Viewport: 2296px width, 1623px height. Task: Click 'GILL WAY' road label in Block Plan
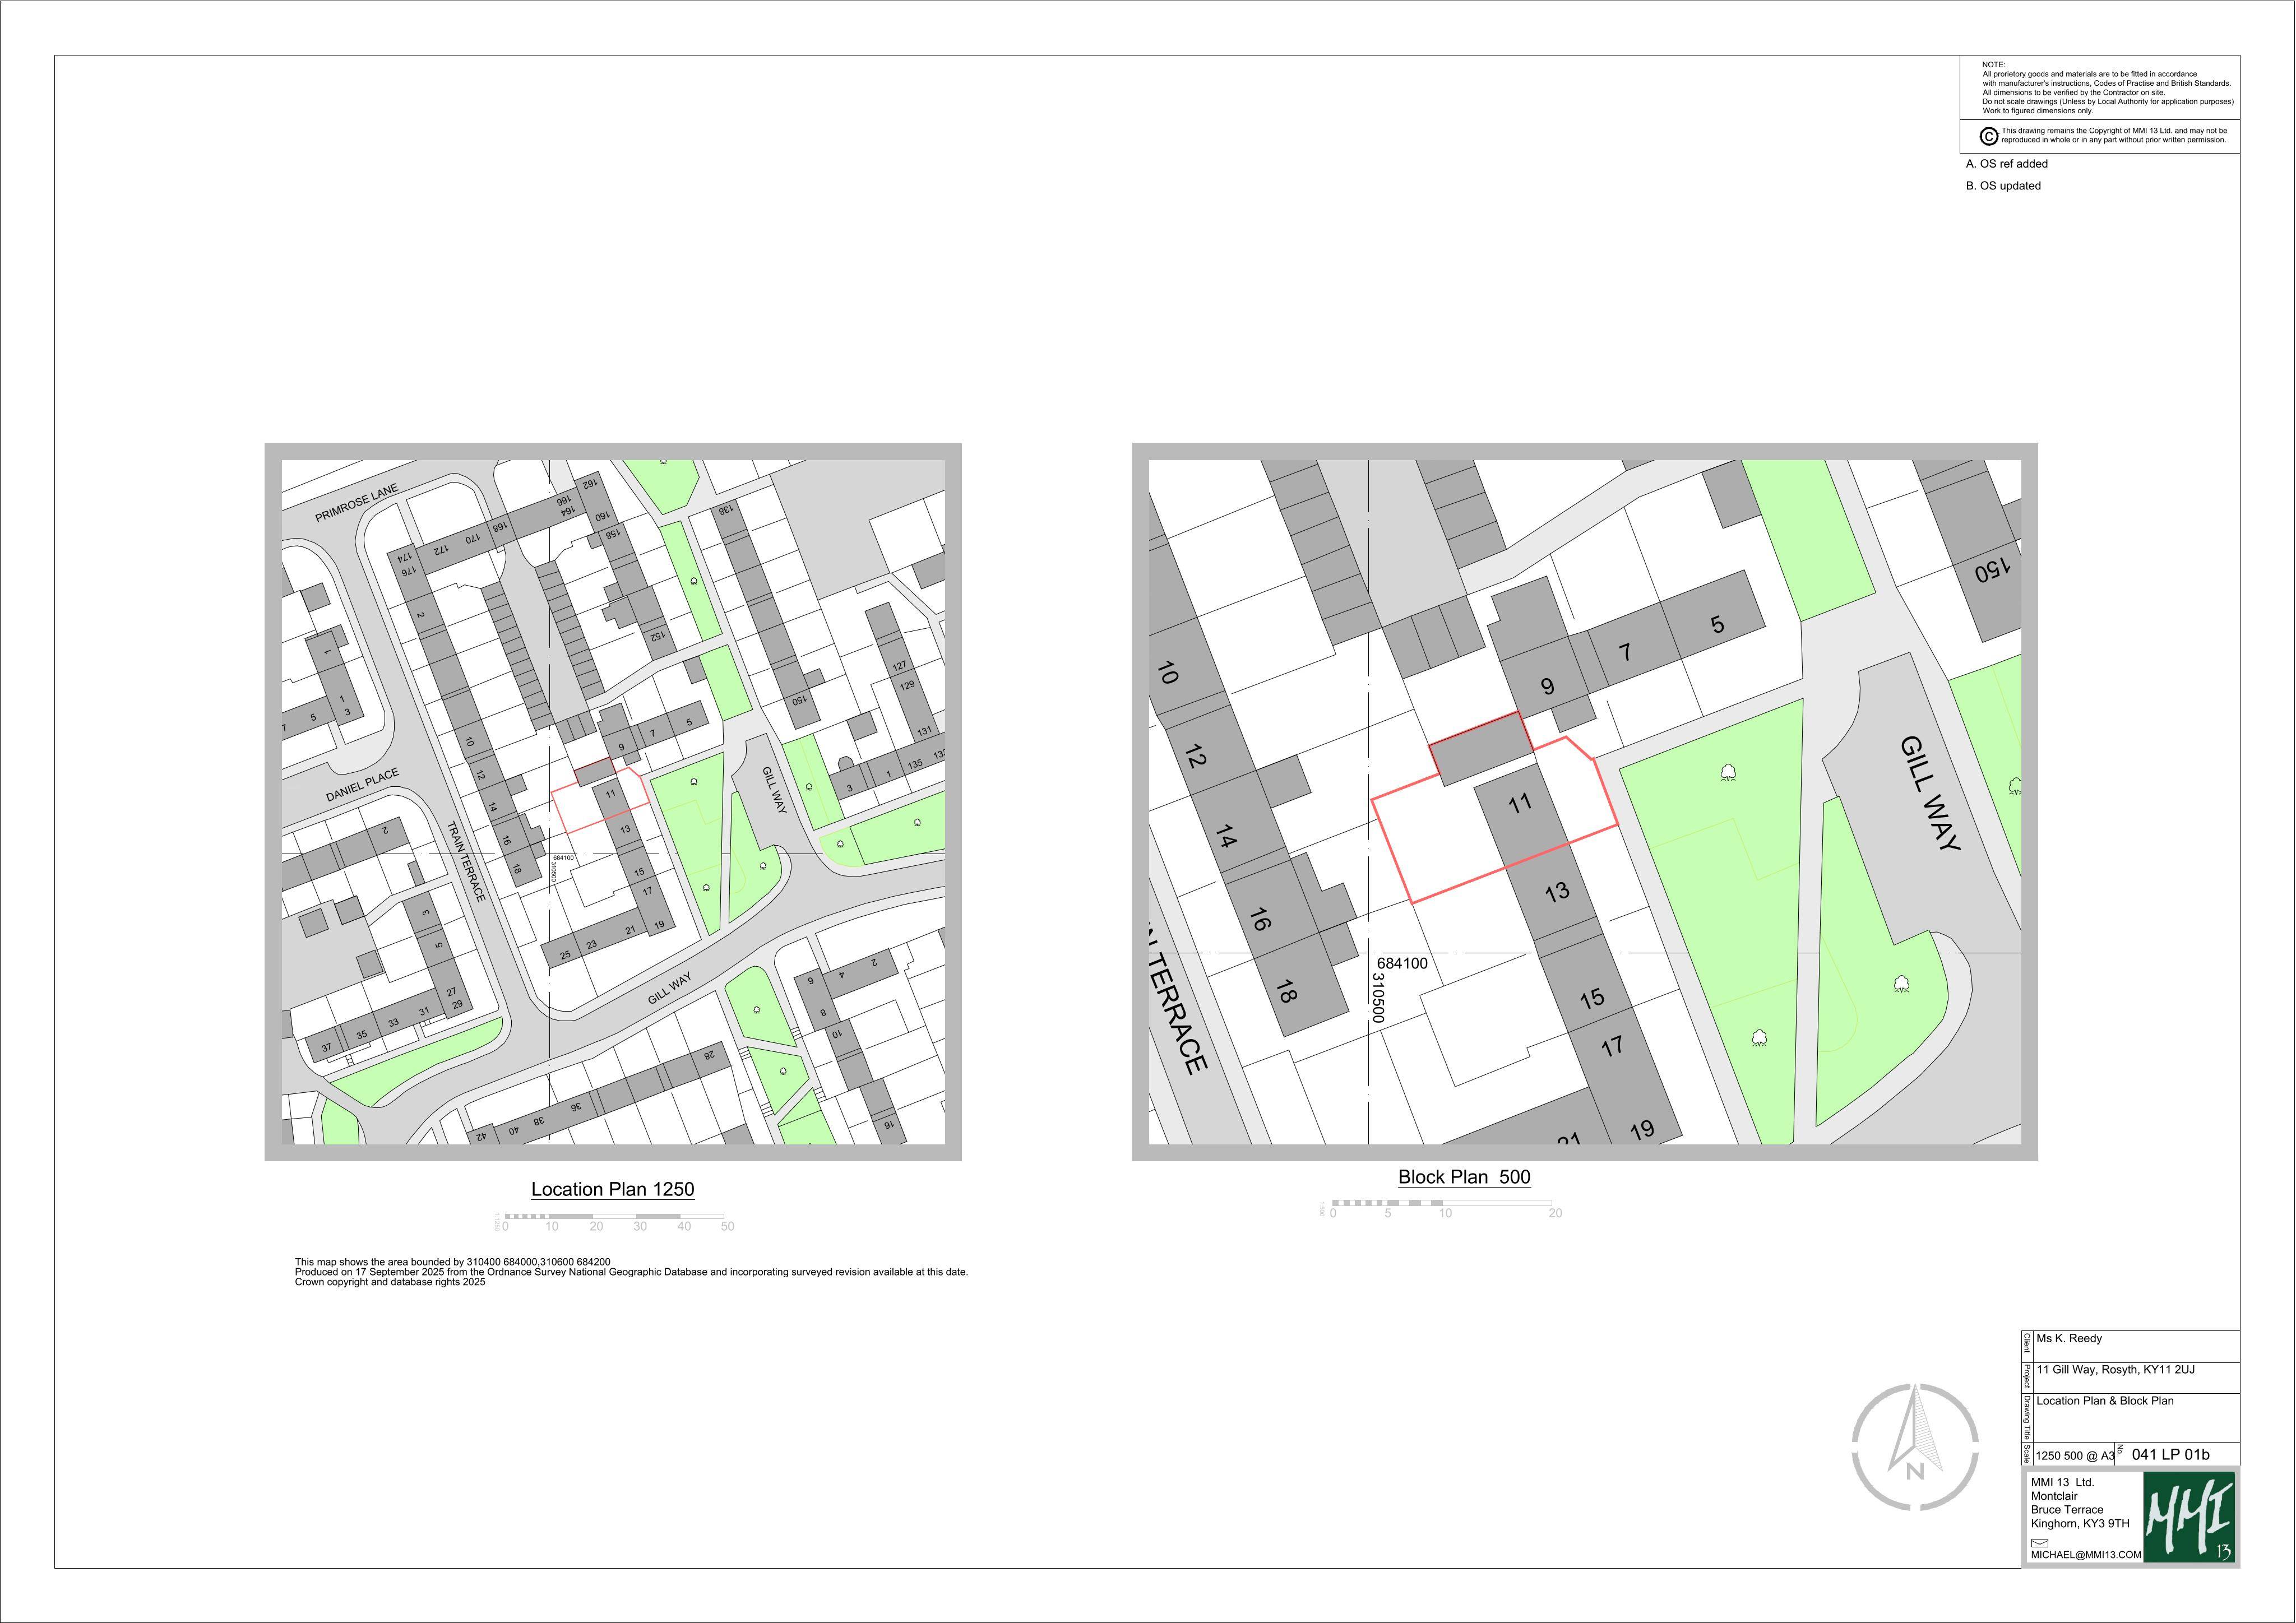tap(1930, 793)
